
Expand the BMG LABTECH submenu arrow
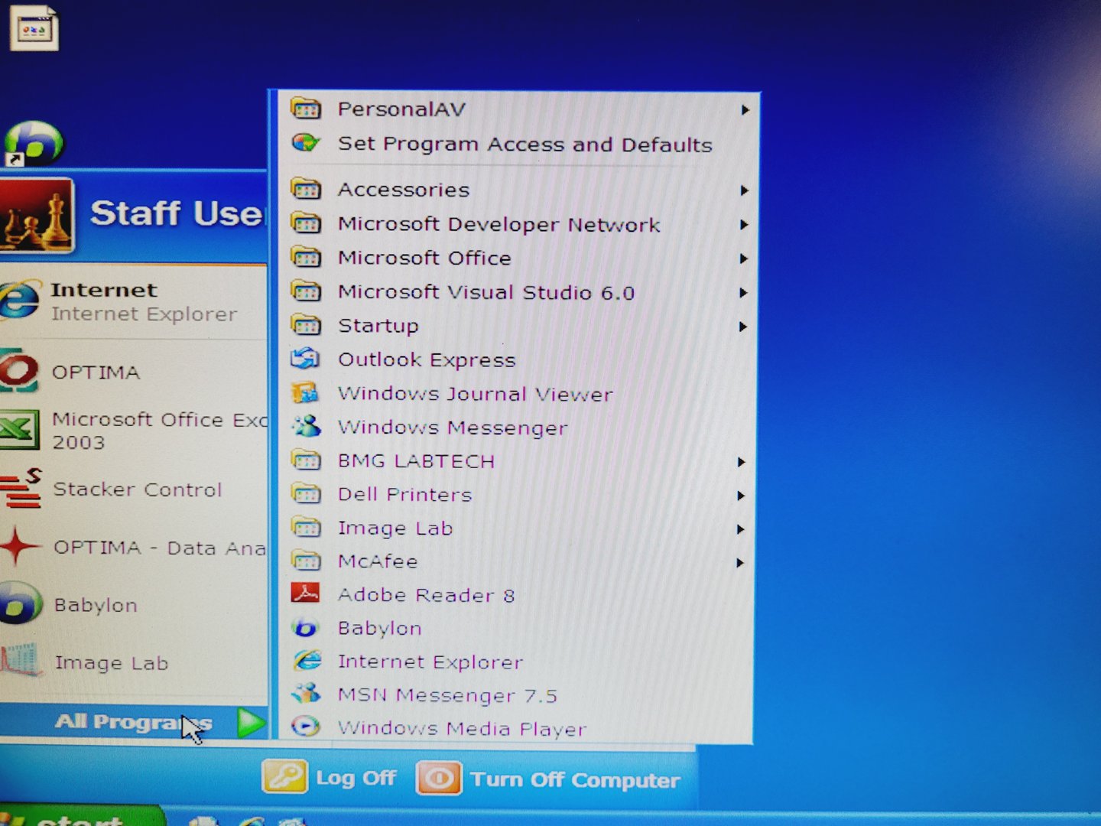pos(741,461)
